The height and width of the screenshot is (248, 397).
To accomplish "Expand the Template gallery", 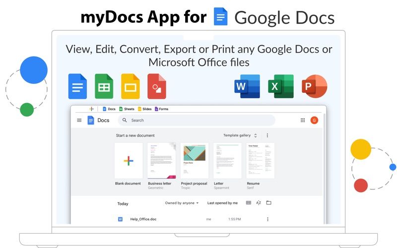I will pyautogui.click(x=240, y=135).
